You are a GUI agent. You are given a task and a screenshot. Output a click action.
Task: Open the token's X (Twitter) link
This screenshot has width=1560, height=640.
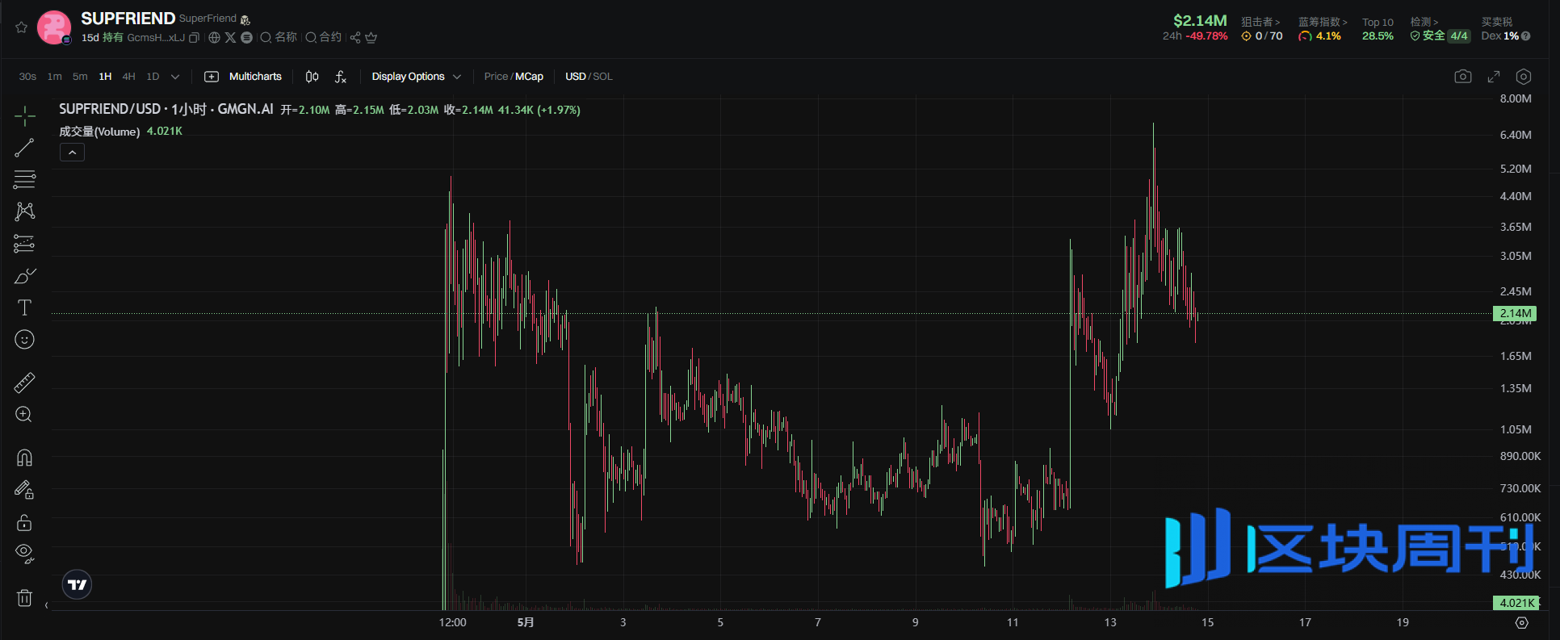coord(230,38)
